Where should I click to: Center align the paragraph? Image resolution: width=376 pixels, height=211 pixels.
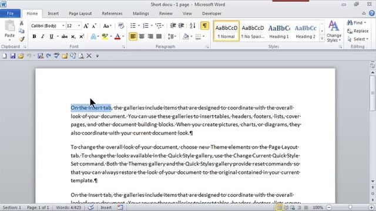142,36
